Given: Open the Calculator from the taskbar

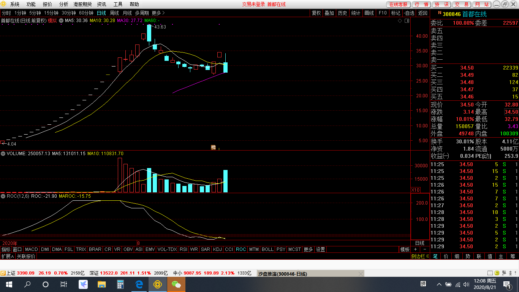Looking at the screenshot, I should click(x=120, y=284).
